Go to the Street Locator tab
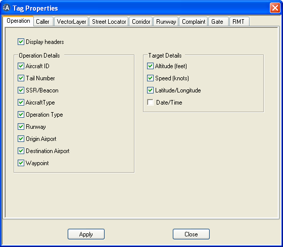283x247 pixels. [x=109, y=22]
